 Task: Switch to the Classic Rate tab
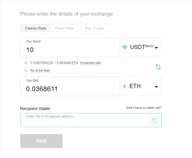35,28
